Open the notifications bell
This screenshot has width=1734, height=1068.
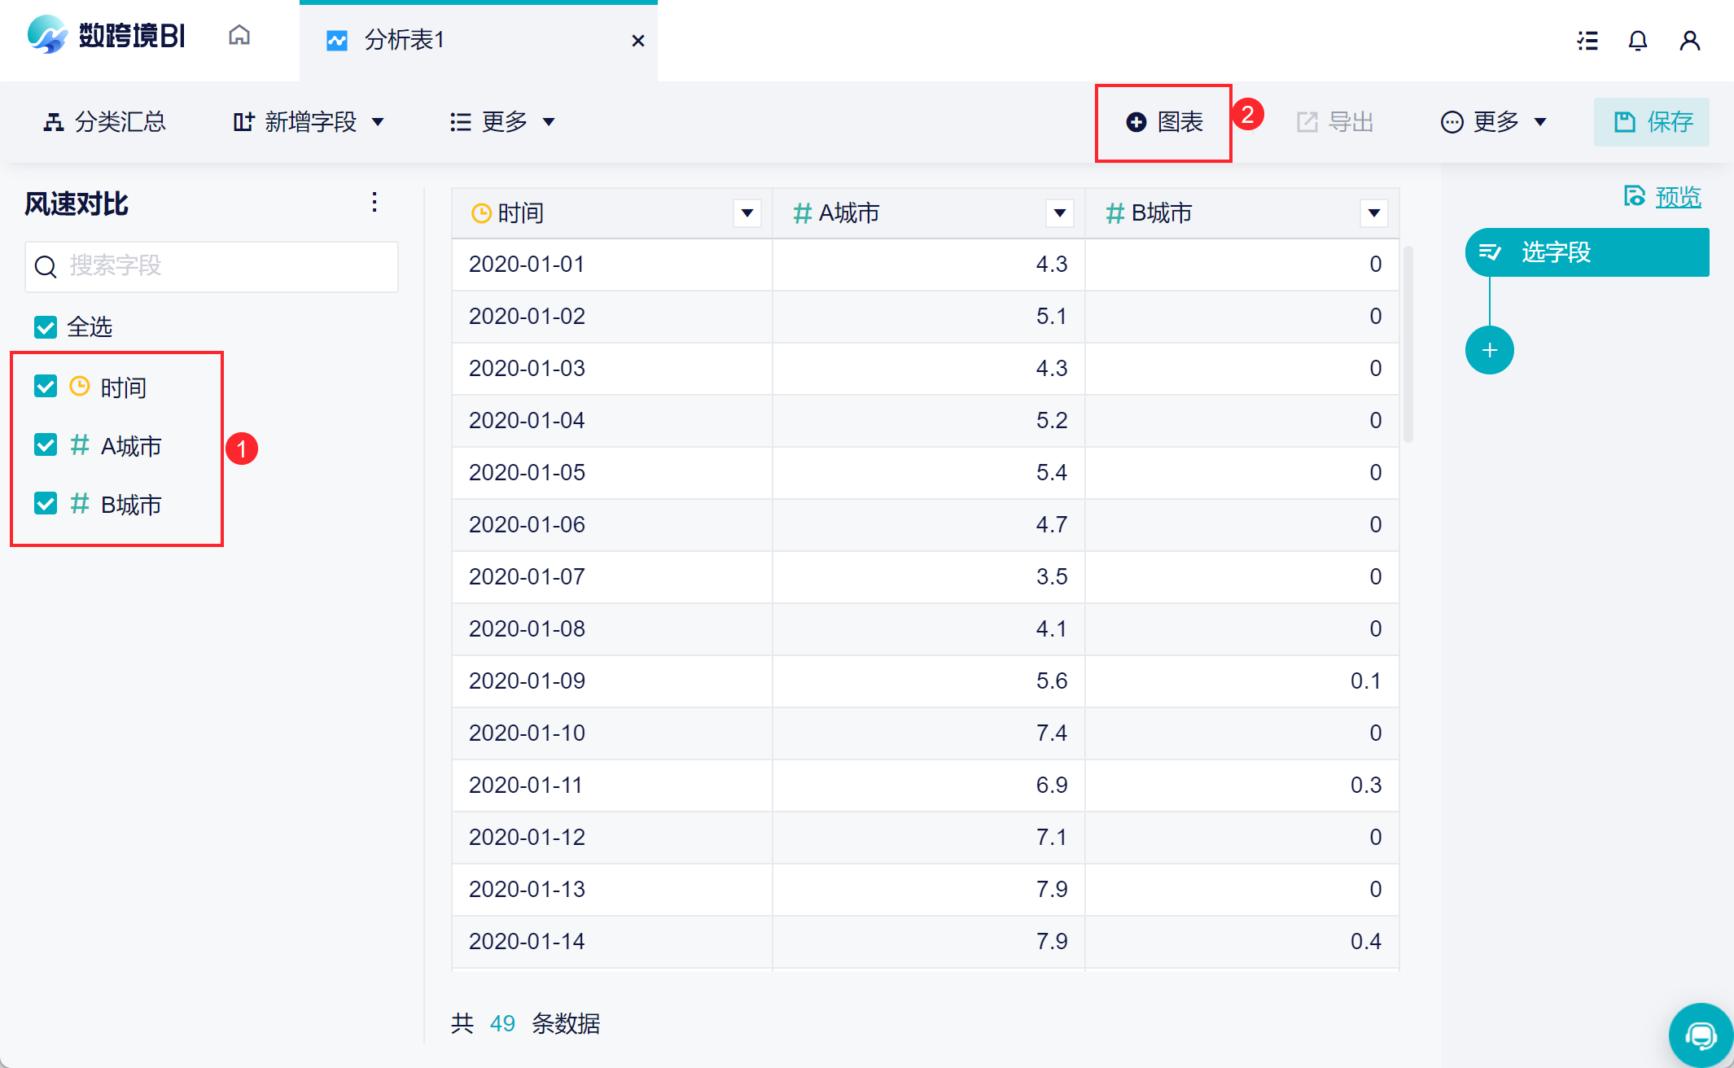click(x=1637, y=41)
